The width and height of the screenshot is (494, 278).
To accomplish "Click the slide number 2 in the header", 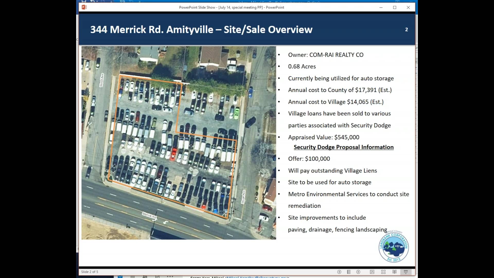I will pyautogui.click(x=407, y=30).
